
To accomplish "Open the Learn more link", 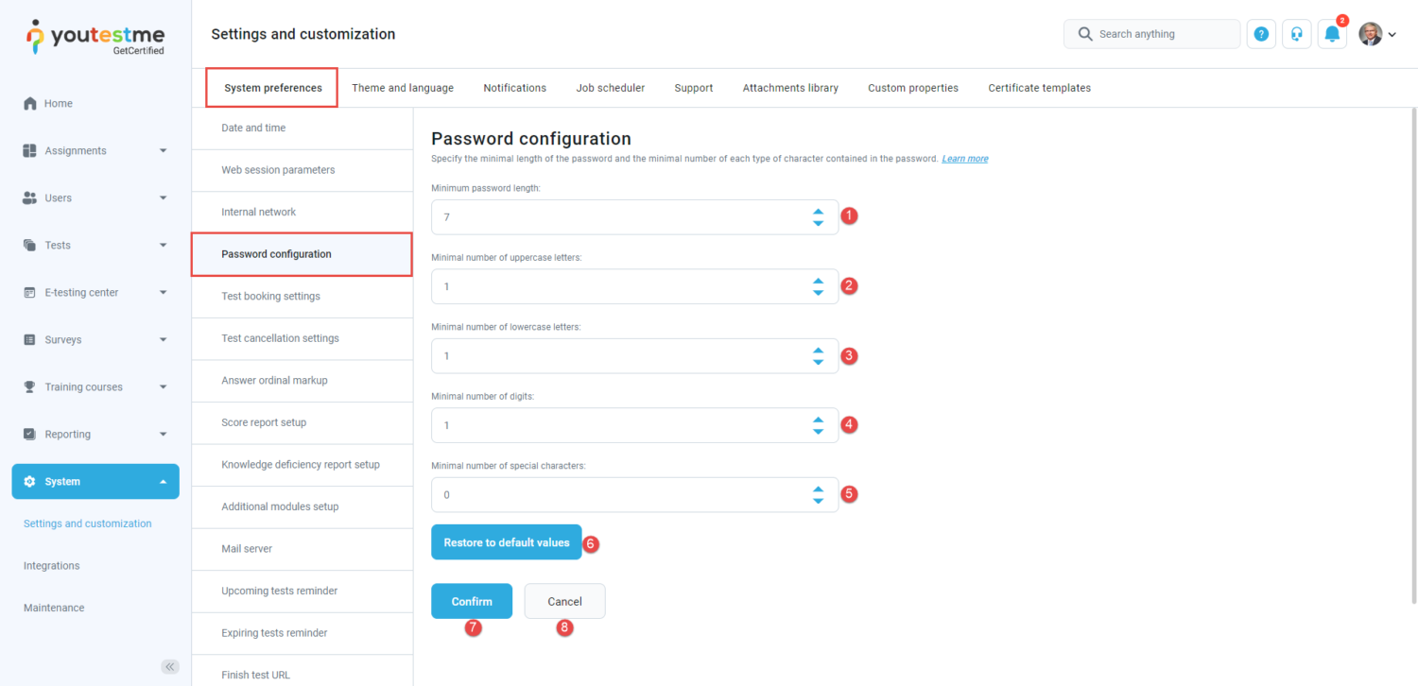I will click(x=963, y=158).
